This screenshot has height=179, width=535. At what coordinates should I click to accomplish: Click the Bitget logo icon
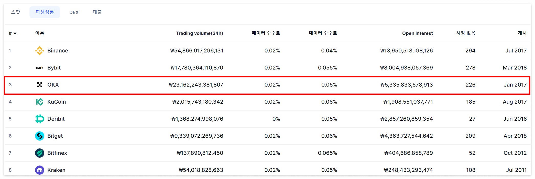click(40, 136)
